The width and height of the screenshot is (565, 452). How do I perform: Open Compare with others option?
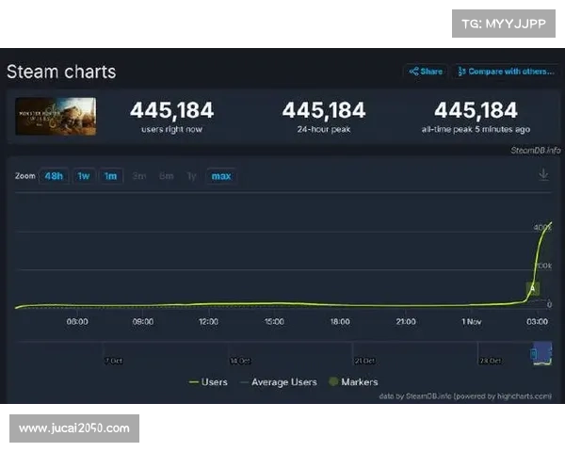[507, 72]
